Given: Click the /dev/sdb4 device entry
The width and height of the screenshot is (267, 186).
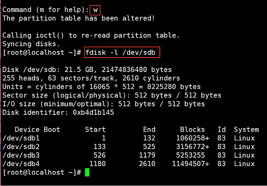Looking at the screenshot, I should [x=21, y=163].
